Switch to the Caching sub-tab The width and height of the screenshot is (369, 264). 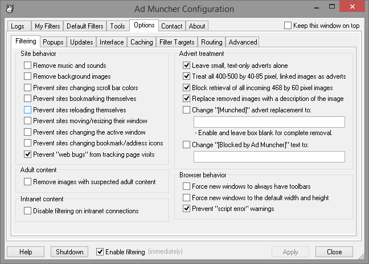tap(142, 42)
